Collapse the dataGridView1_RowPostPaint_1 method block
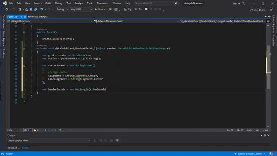The image size is (277, 156). coord(24,49)
